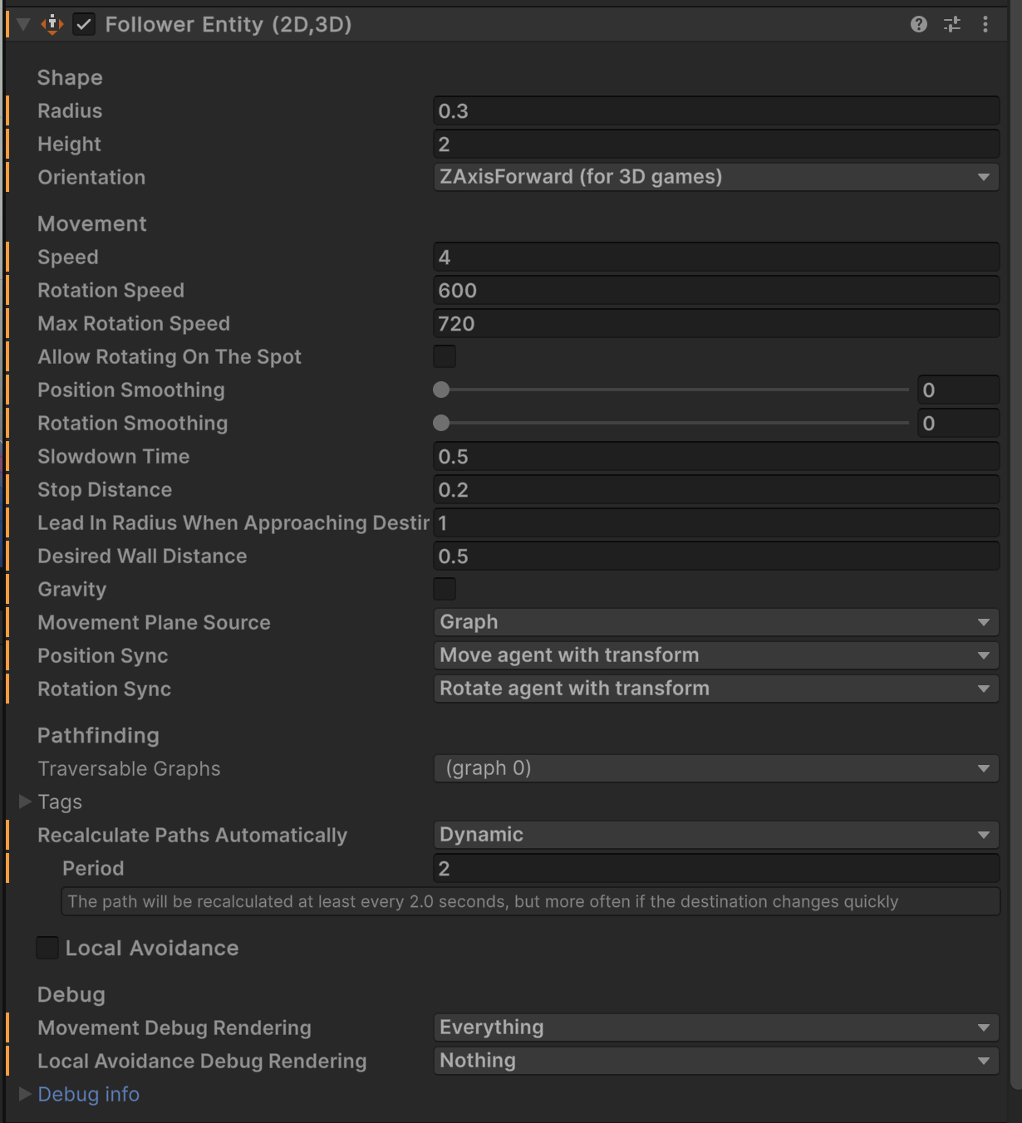Viewport: 1022px width, 1123px height.
Task: Open the component presets slider icon
Action: click(x=952, y=24)
